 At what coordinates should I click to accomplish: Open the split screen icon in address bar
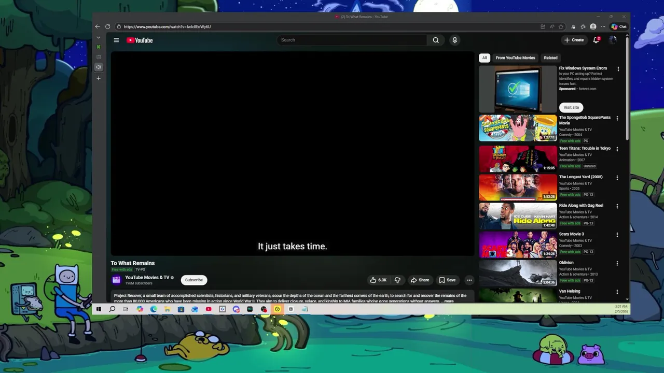point(543,26)
